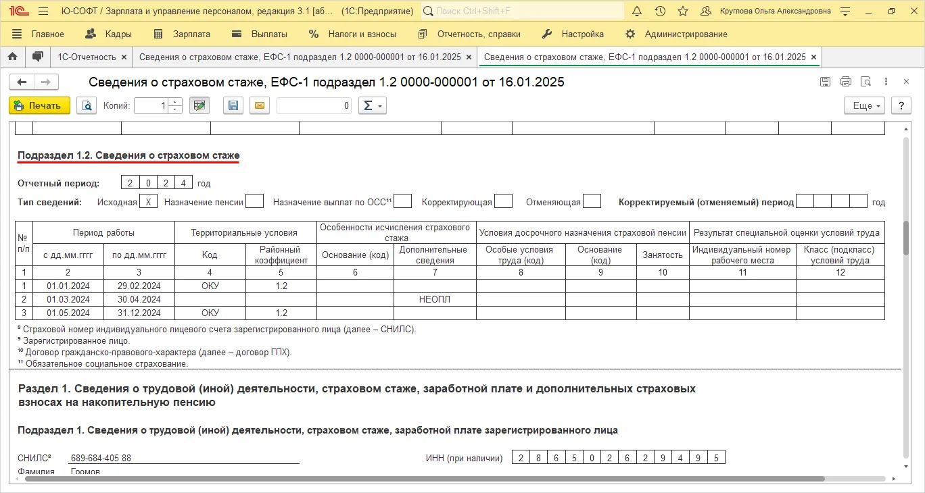The height and width of the screenshot is (493, 925).
Task: Click the scroll down arrow of the vertical scrollbar
Action: click(906, 466)
